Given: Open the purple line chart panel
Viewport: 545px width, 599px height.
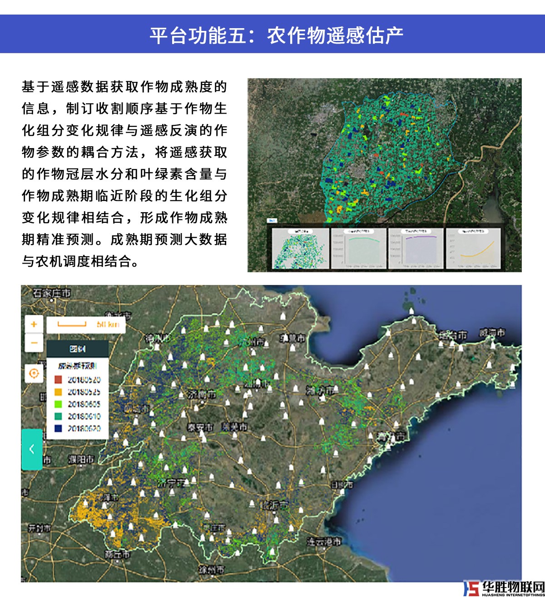Looking at the screenshot, I should (x=416, y=249).
